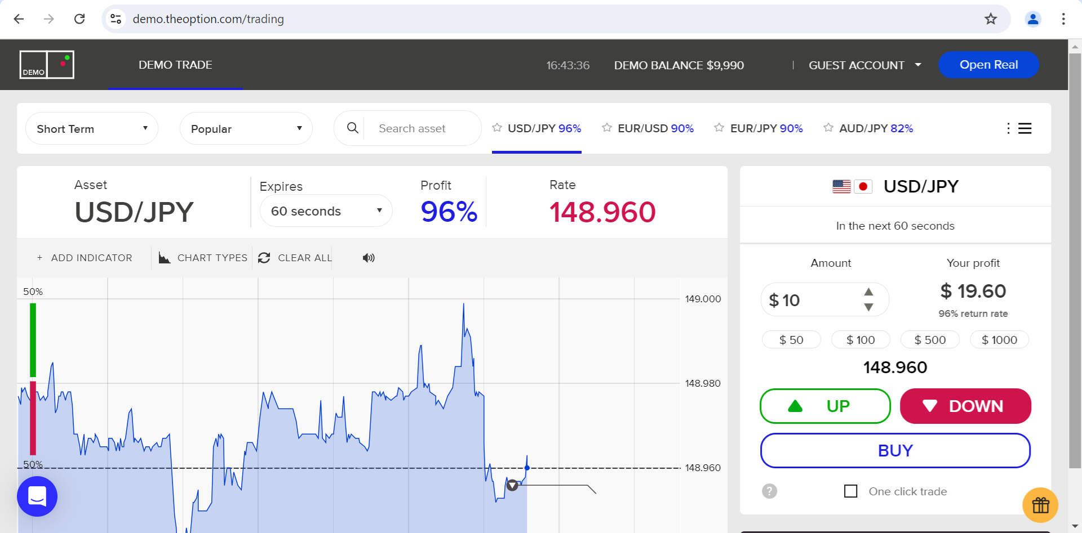1082x533 pixels.
Task: Favorite AUD/JPY with its star icon
Action: [828, 128]
